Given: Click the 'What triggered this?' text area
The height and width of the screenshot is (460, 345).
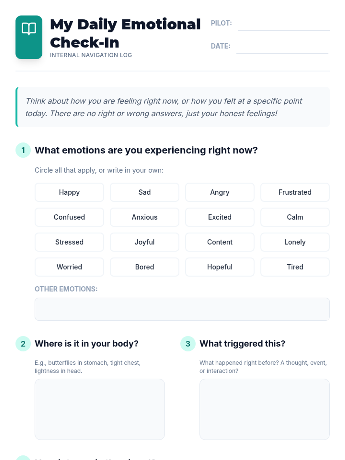Looking at the screenshot, I should point(264,409).
